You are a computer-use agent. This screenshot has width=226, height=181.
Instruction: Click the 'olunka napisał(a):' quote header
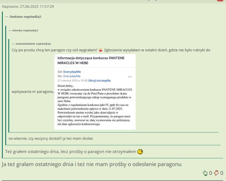coord(25,30)
